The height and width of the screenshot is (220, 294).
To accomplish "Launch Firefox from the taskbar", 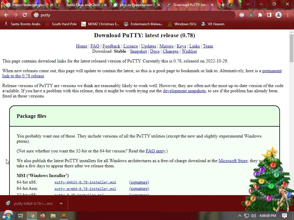I will tap(42, 216).
